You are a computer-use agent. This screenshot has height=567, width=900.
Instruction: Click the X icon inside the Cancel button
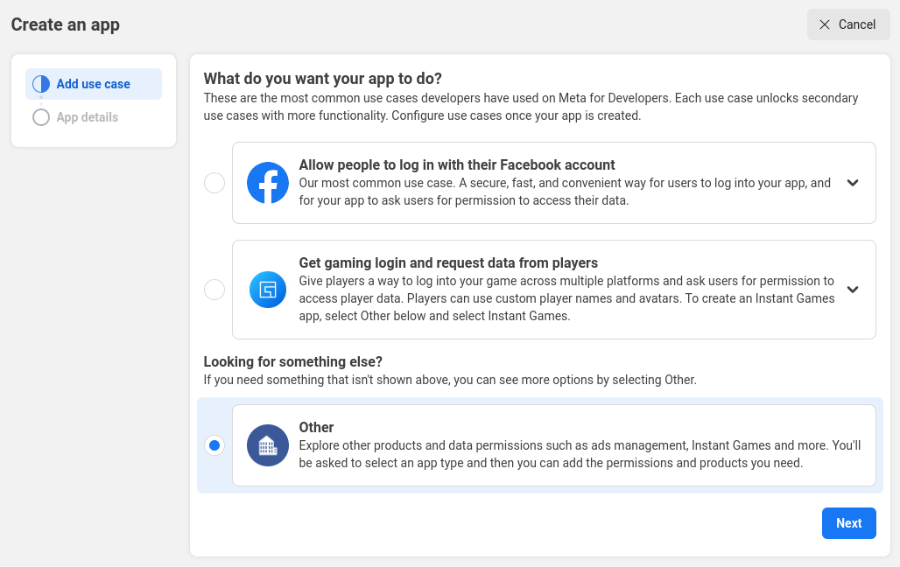[826, 24]
